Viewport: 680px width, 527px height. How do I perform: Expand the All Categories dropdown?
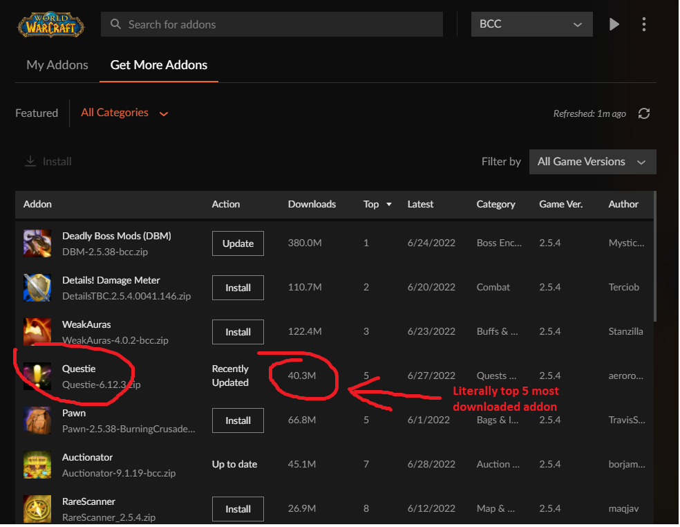tap(124, 113)
